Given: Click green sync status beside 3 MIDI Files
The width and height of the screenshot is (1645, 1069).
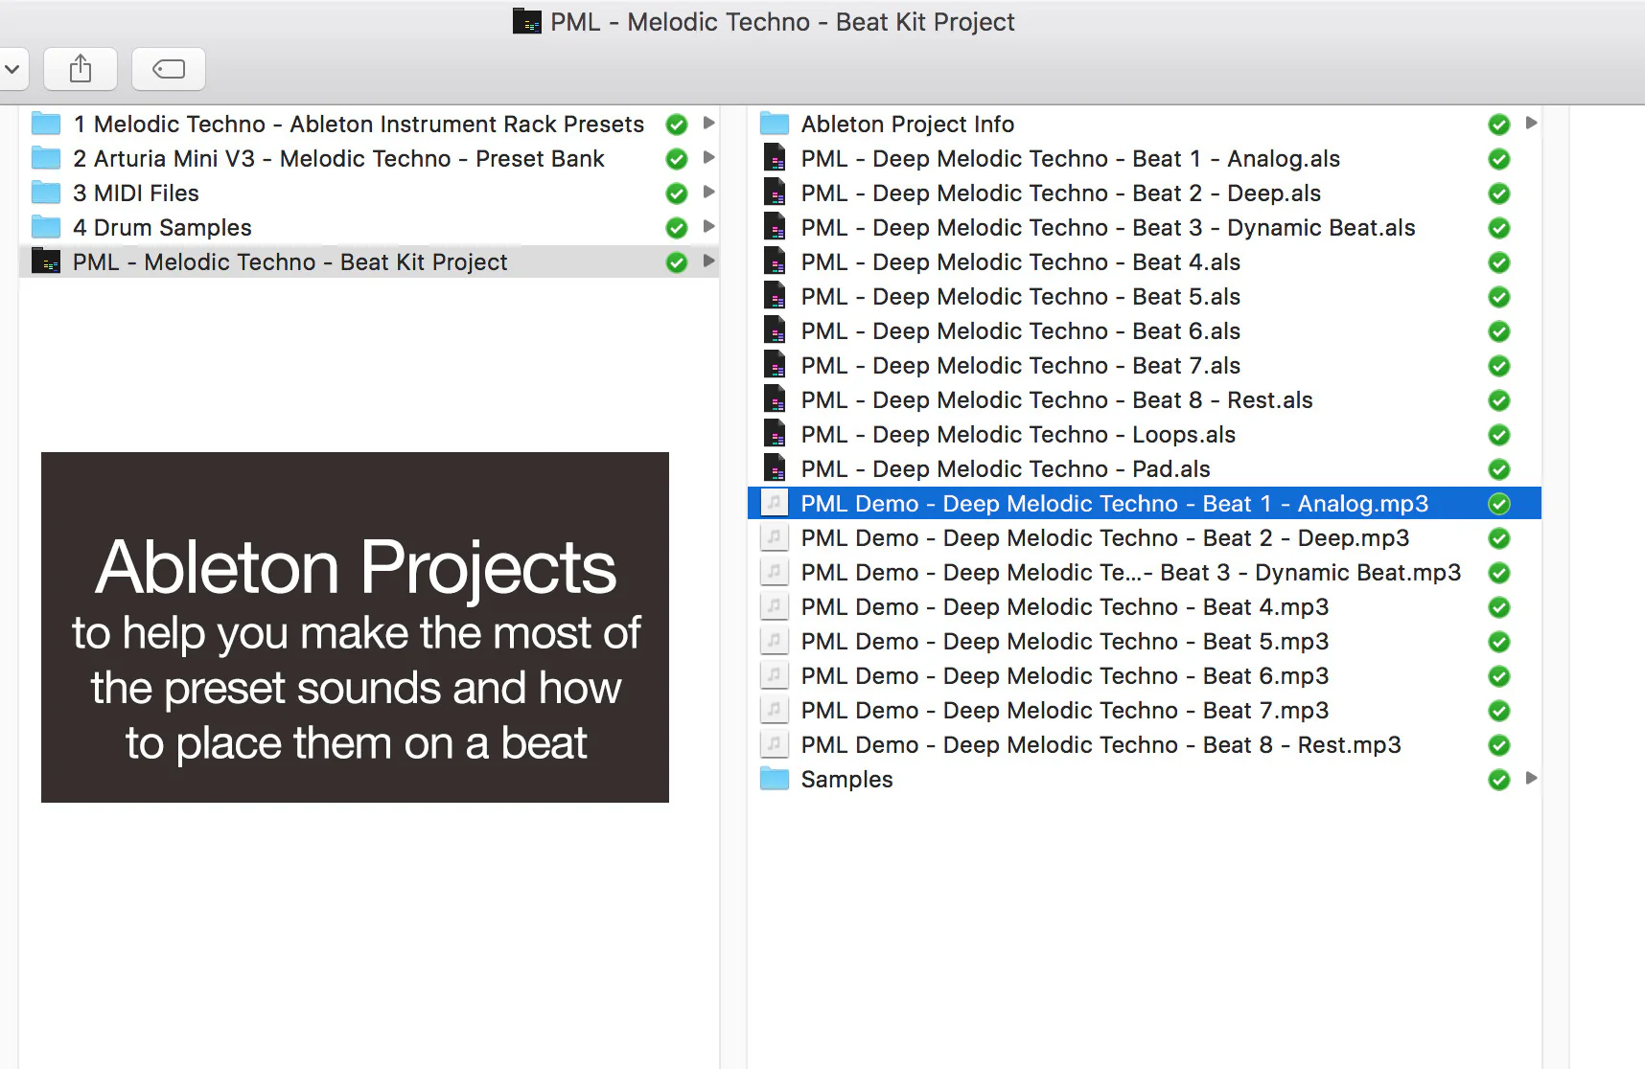Looking at the screenshot, I should click(x=677, y=193).
